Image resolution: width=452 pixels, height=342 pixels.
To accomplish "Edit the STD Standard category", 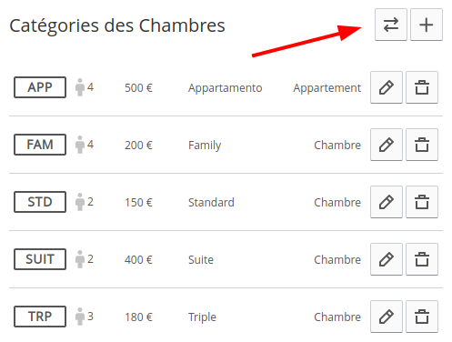I will [387, 202].
